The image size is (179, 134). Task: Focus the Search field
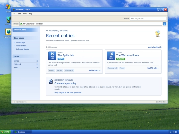click(148, 19)
